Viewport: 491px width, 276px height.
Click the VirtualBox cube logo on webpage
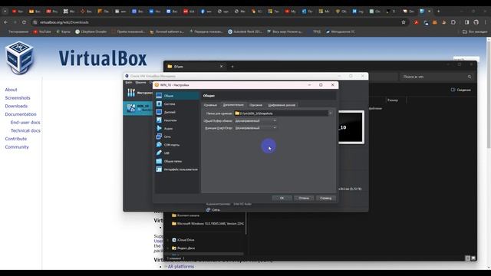click(x=19, y=58)
